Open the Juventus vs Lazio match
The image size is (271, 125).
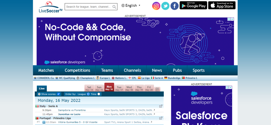tap(69, 114)
